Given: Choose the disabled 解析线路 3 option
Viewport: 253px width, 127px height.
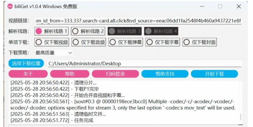Looking at the screenshot, I should pyautogui.click(x=125, y=31).
